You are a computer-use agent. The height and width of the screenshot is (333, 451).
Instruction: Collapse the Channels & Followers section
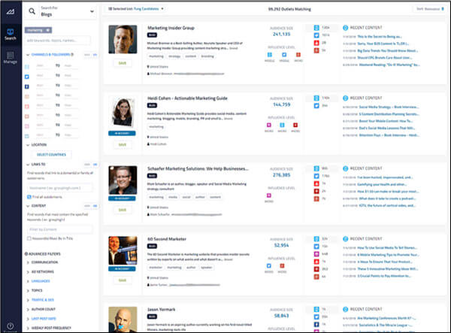point(28,55)
